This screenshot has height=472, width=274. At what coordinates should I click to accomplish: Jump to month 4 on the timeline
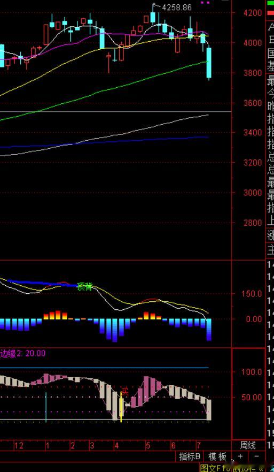point(116,445)
